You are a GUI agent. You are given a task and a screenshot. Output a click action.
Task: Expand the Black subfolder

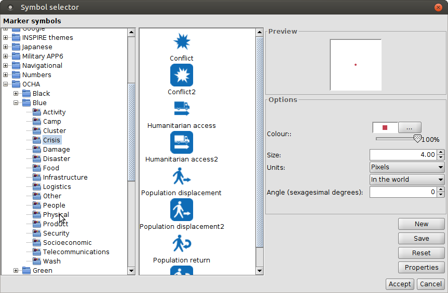pyautogui.click(x=16, y=93)
